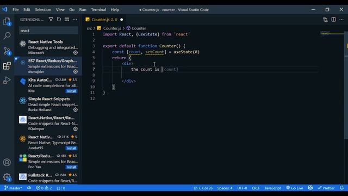
Task: Click extensions search box containing react
Action: [48, 30]
